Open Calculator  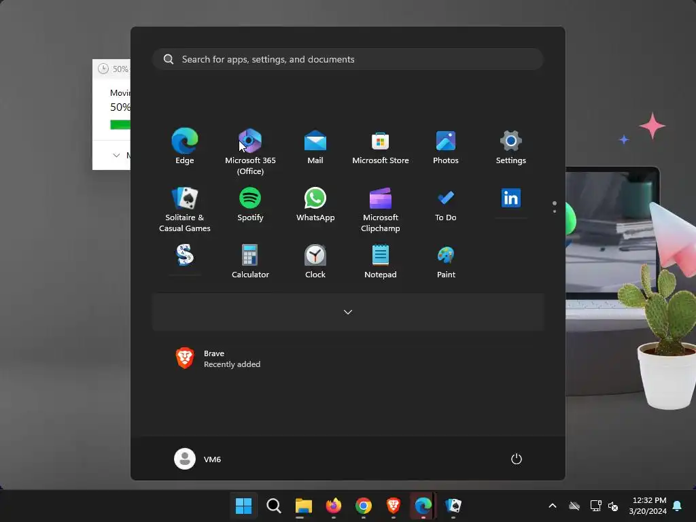pyautogui.click(x=250, y=261)
